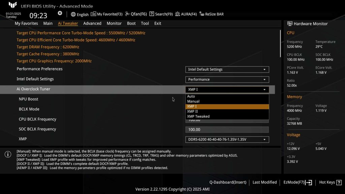Click the EzMode arrow icon
This screenshot has height=194, width=345.
pos(309,182)
